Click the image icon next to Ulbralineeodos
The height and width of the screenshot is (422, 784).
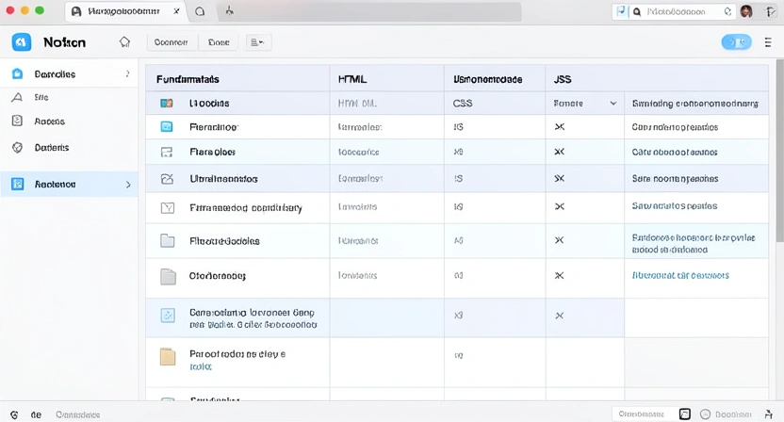click(167, 178)
